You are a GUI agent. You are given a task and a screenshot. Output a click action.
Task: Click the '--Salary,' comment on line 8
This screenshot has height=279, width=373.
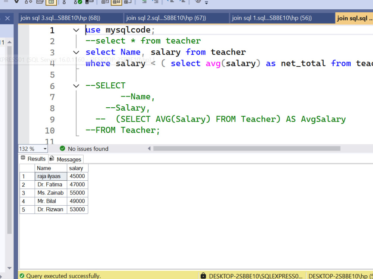pyautogui.click(x=128, y=108)
